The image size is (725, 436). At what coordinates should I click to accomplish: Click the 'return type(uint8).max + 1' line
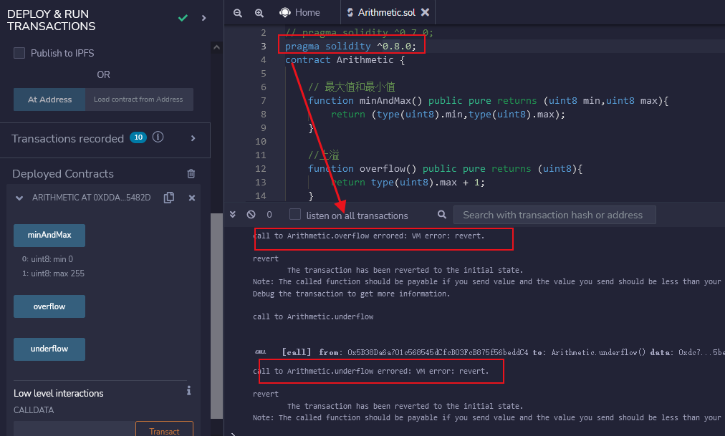pyautogui.click(x=408, y=183)
